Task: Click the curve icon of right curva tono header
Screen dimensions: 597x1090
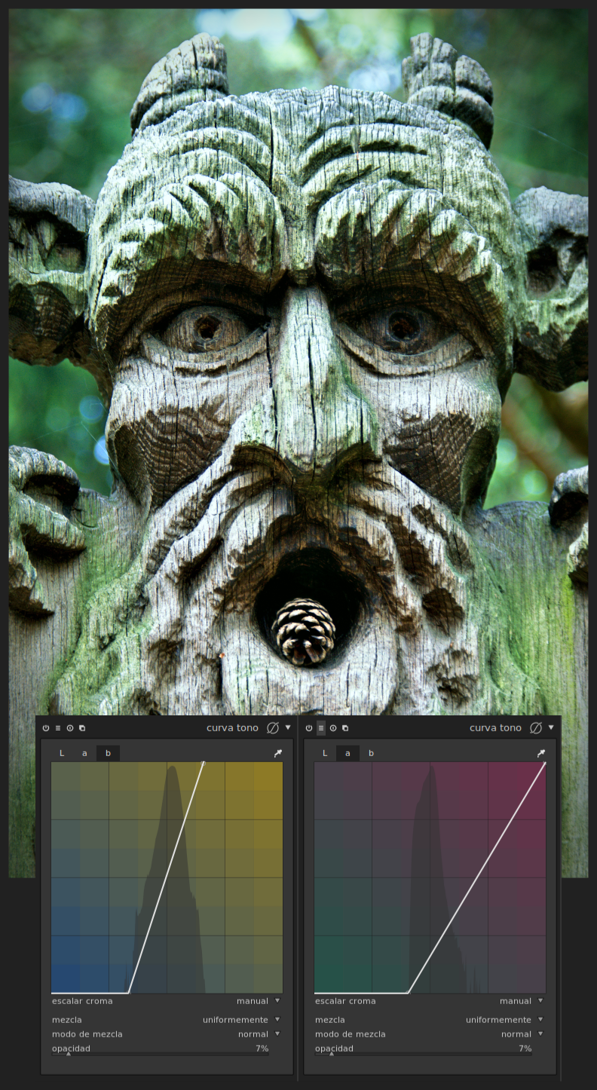Action: [536, 727]
